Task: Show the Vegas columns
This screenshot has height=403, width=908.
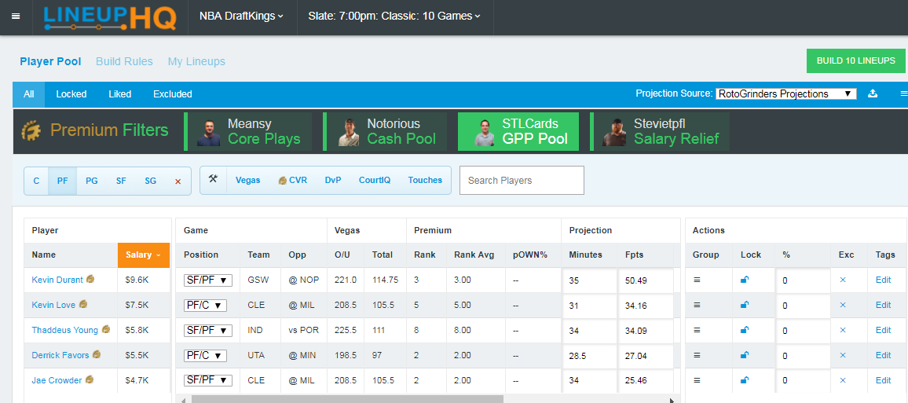Action: pyautogui.click(x=248, y=180)
